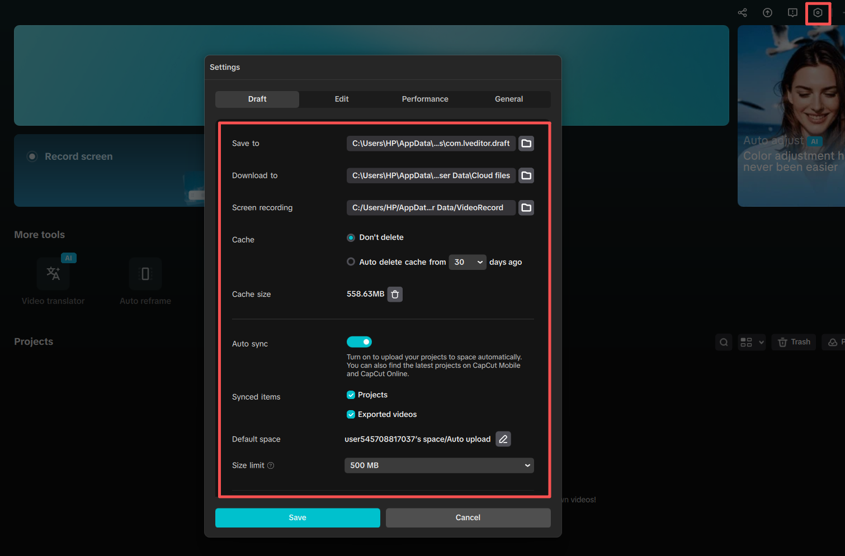This screenshot has height=556, width=845.
Task: Edit the Default space with the pencil icon
Action: point(503,439)
